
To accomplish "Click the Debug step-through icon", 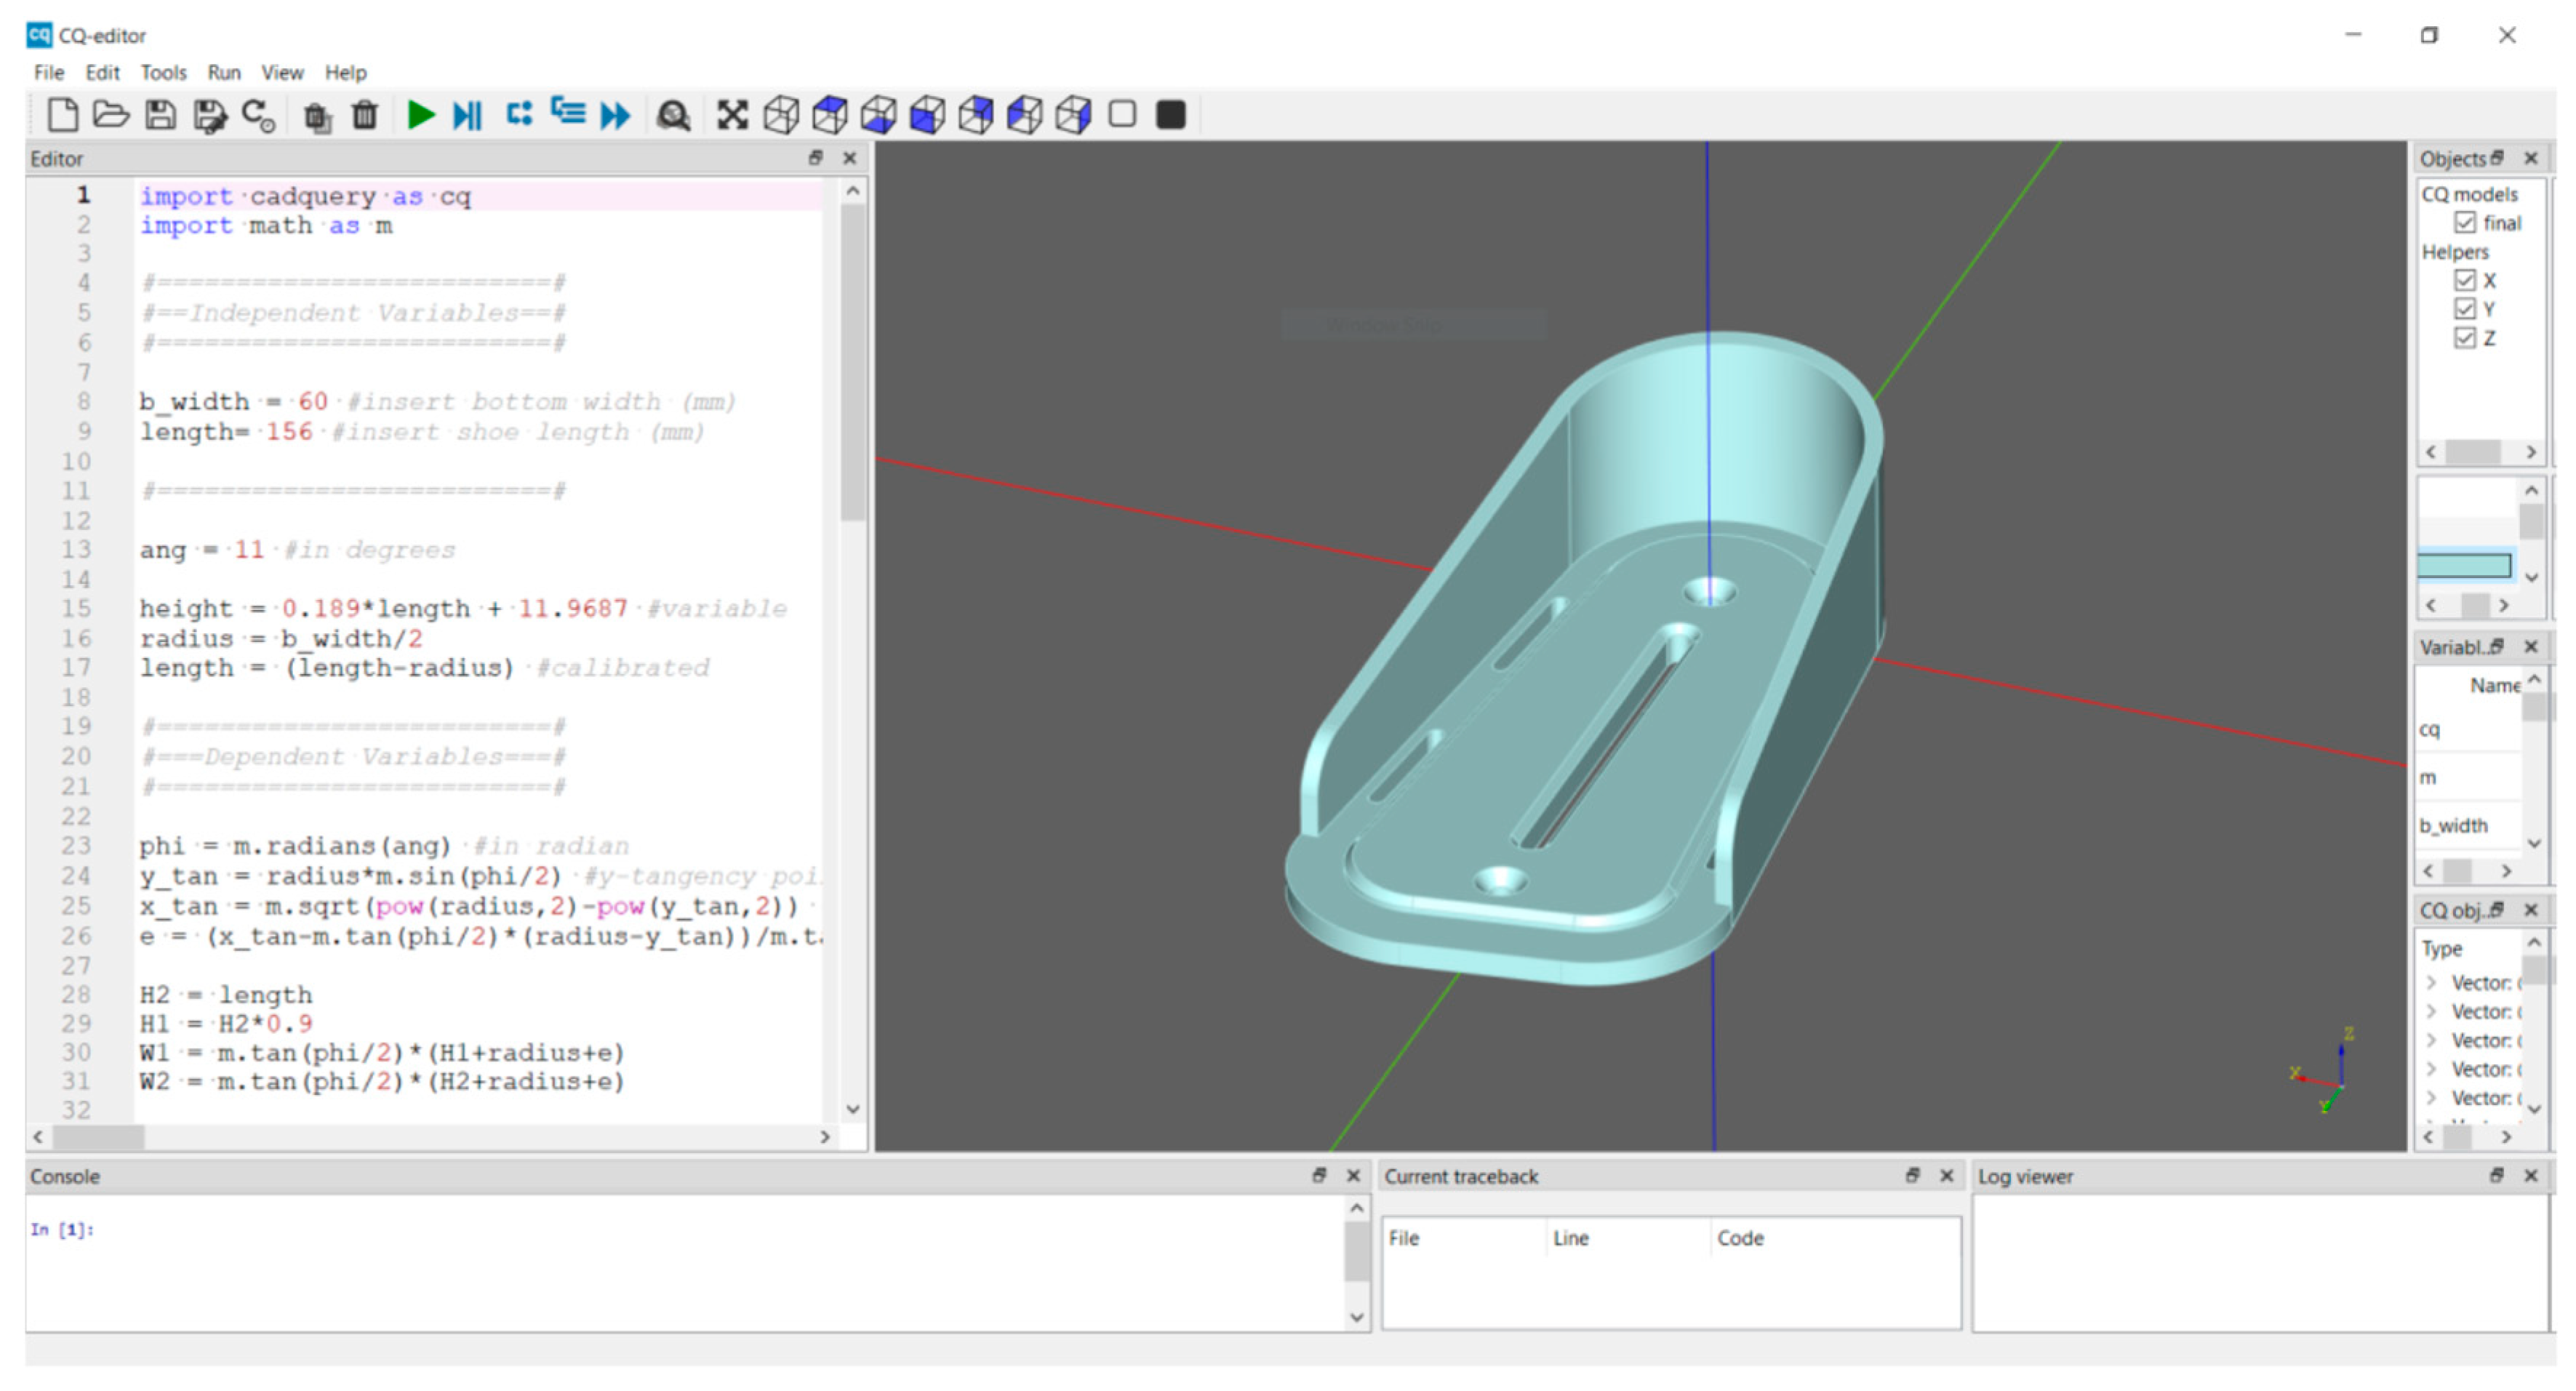I will click(468, 115).
